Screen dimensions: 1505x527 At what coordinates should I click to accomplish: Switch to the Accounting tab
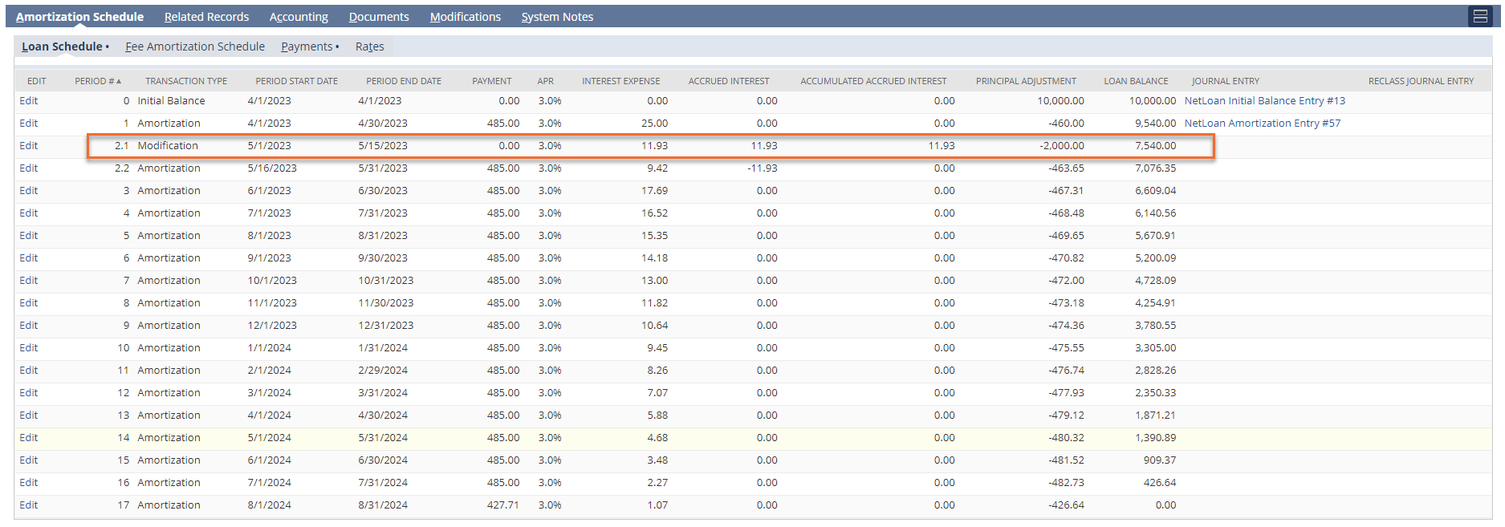[x=299, y=17]
